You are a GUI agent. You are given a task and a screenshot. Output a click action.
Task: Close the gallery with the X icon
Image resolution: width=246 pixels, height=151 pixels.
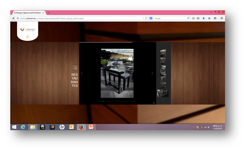click(x=154, y=103)
